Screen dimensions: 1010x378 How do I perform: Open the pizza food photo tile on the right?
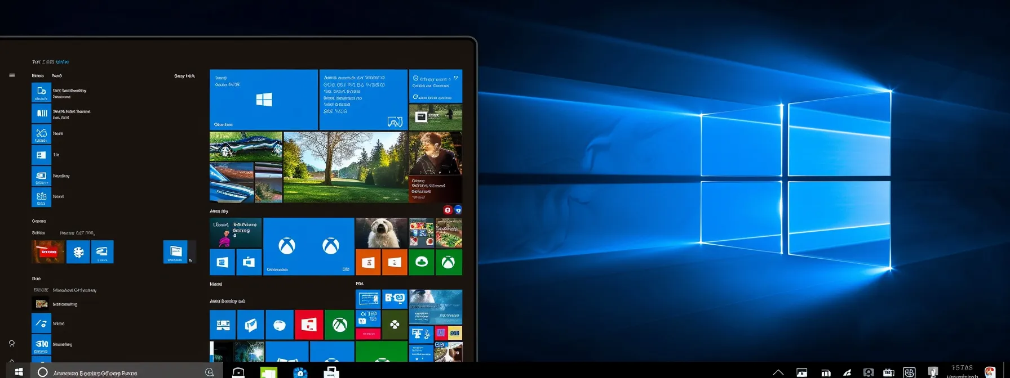[x=449, y=233]
